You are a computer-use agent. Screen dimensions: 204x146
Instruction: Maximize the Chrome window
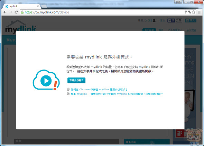[x=192, y=2]
